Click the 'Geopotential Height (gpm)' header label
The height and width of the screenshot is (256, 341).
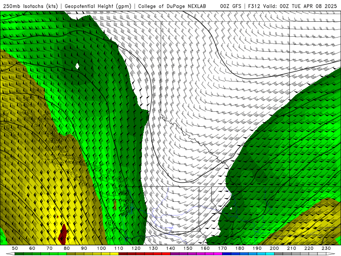coord(98,6)
